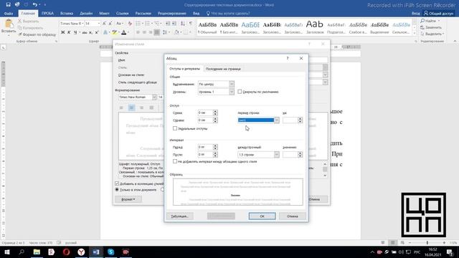Click the strikethrough (abc) icon
This screenshot has height=258, width=459.
[85, 32]
